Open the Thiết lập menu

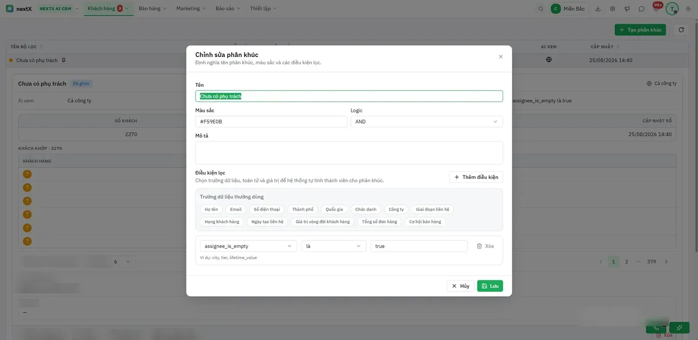pos(263,9)
